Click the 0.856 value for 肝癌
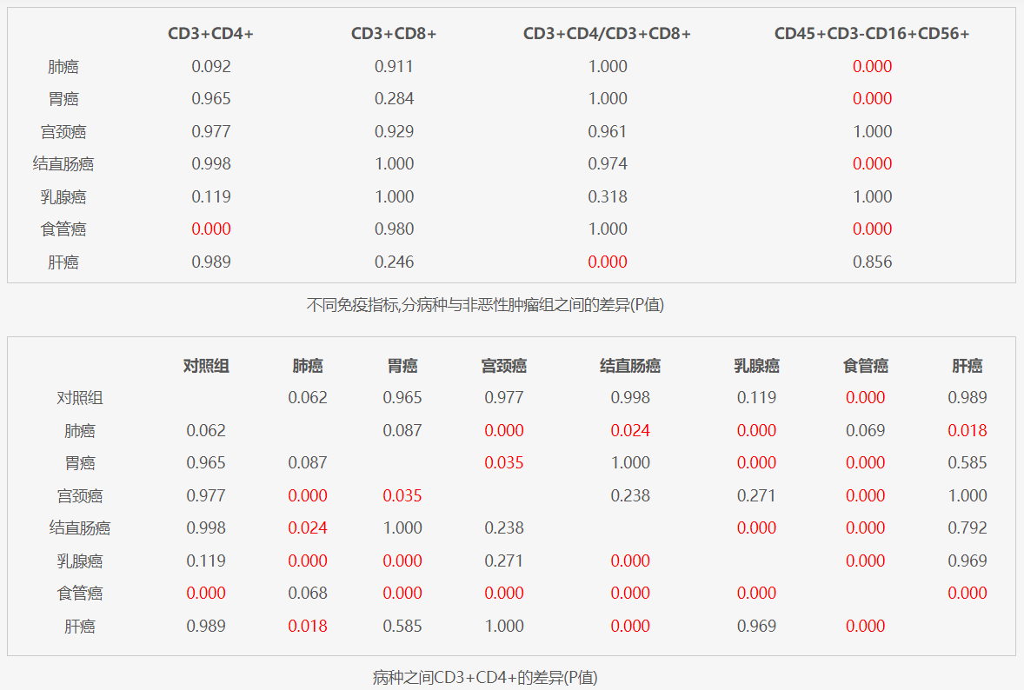Image resolution: width=1024 pixels, height=690 pixels. [x=873, y=262]
